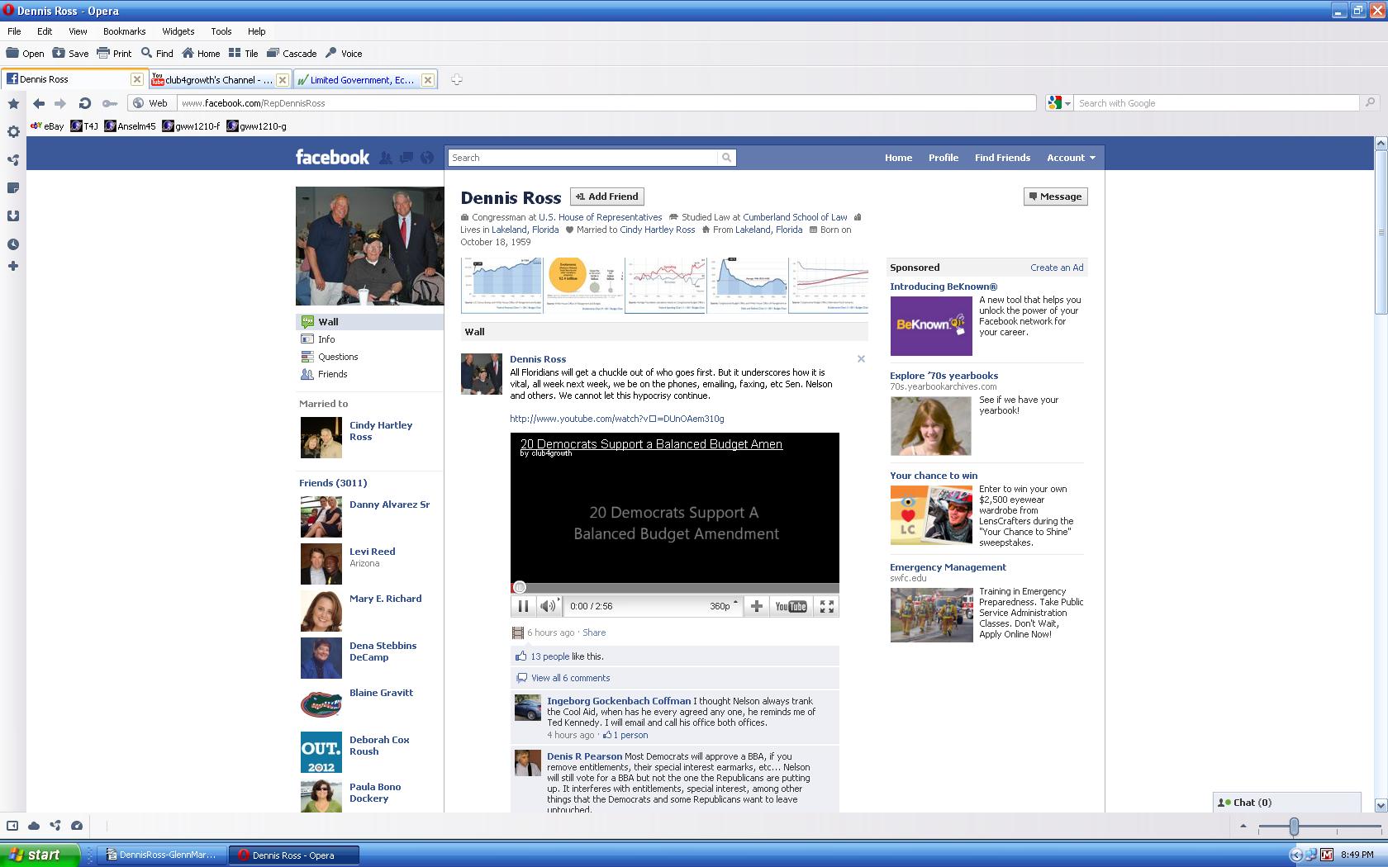1388x867 pixels.
Task: Open the Opera downloads panel icon
Action: [x=13, y=216]
